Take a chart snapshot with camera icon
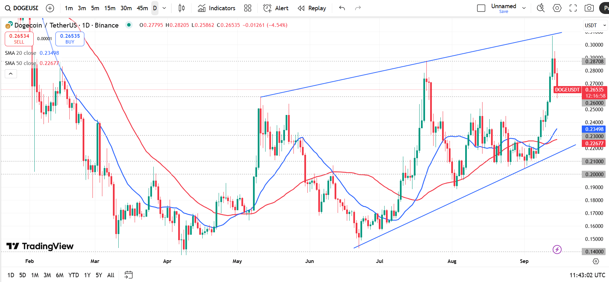The image size is (609, 282). click(589, 8)
